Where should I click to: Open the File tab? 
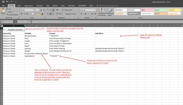[x=3, y=6]
